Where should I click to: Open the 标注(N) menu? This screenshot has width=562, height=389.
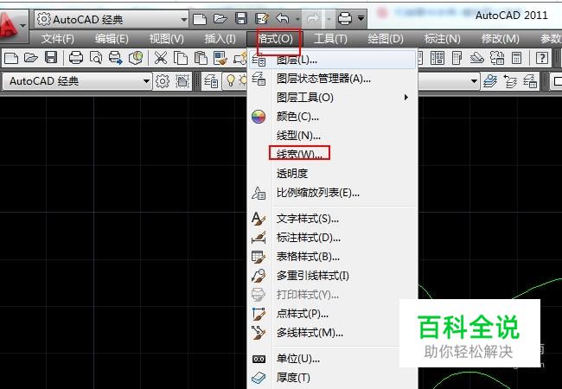click(442, 39)
